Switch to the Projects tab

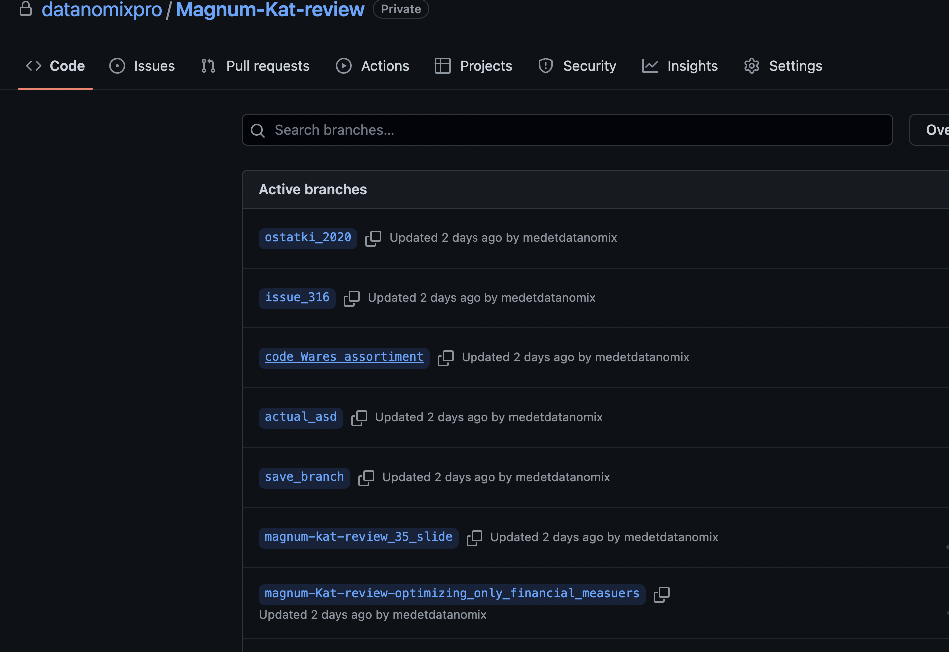(485, 66)
